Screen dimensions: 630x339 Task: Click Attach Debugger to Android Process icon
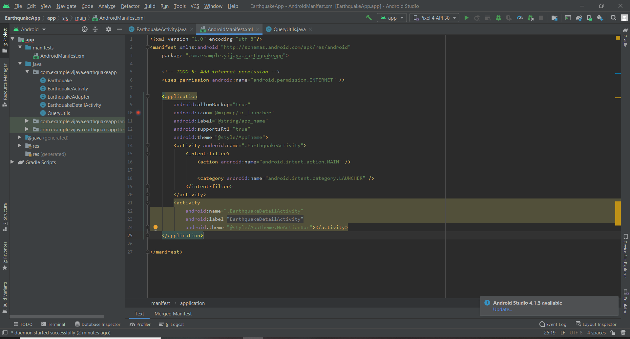(x=531, y=18)
